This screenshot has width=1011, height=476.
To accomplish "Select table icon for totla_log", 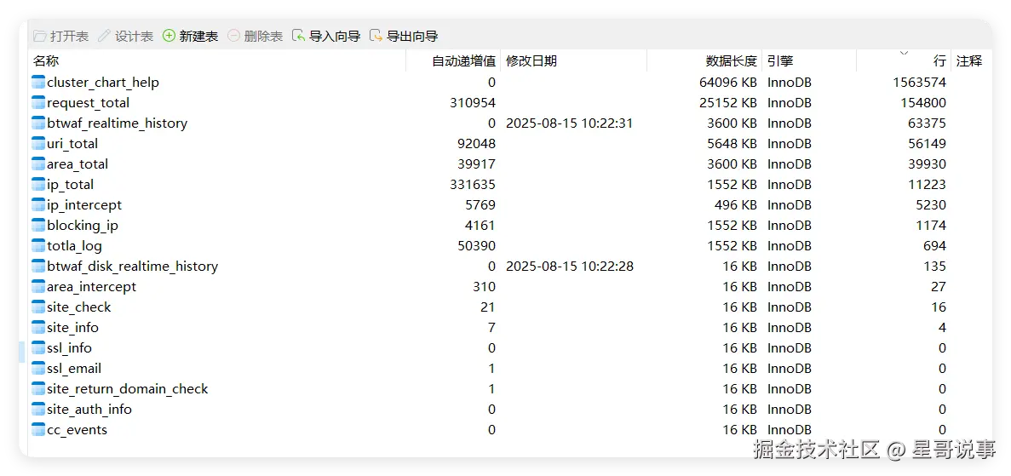I will coord(38,246).
